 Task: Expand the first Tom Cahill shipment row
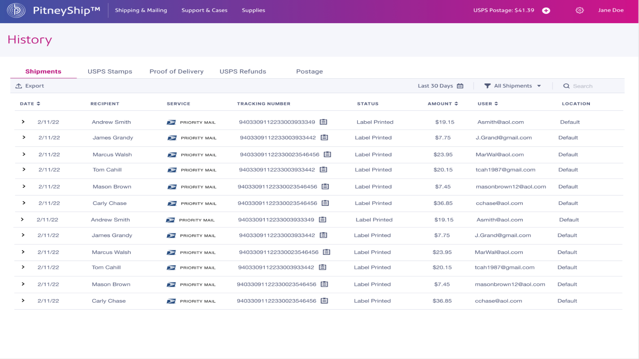pyautogui.click(x=24, y=170)
